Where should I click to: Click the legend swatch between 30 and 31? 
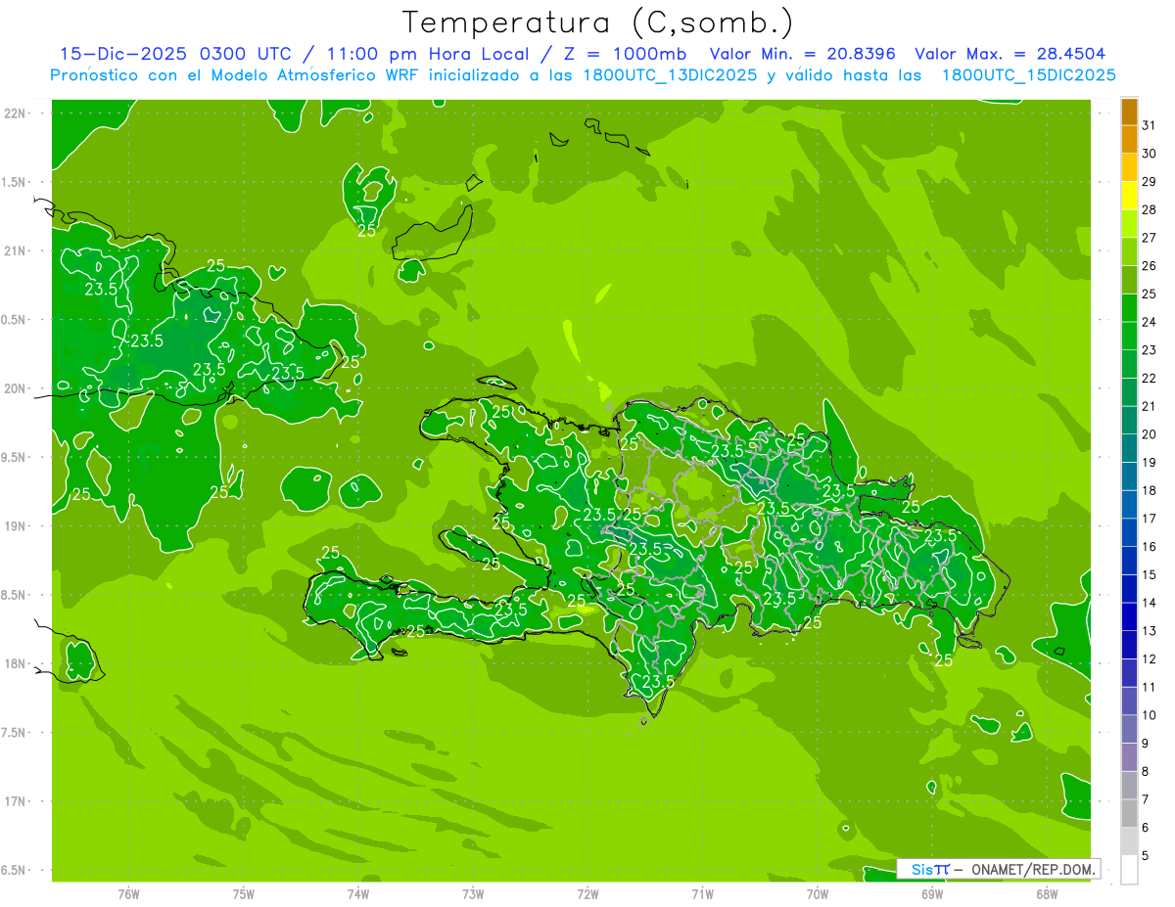pos(1129,140)
